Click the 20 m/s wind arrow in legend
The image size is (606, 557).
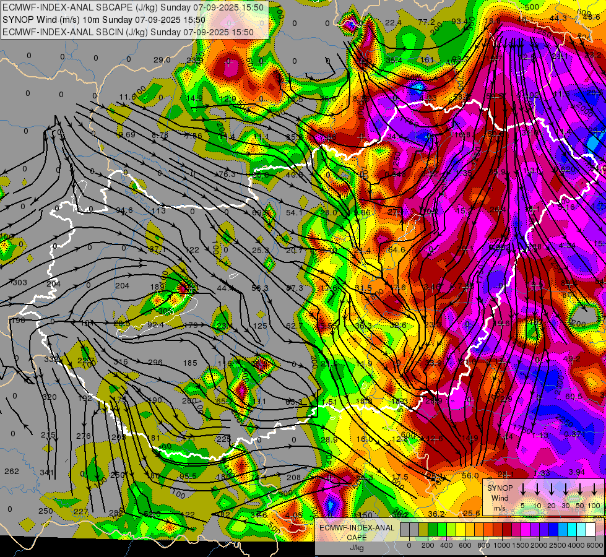pos(551,490)
